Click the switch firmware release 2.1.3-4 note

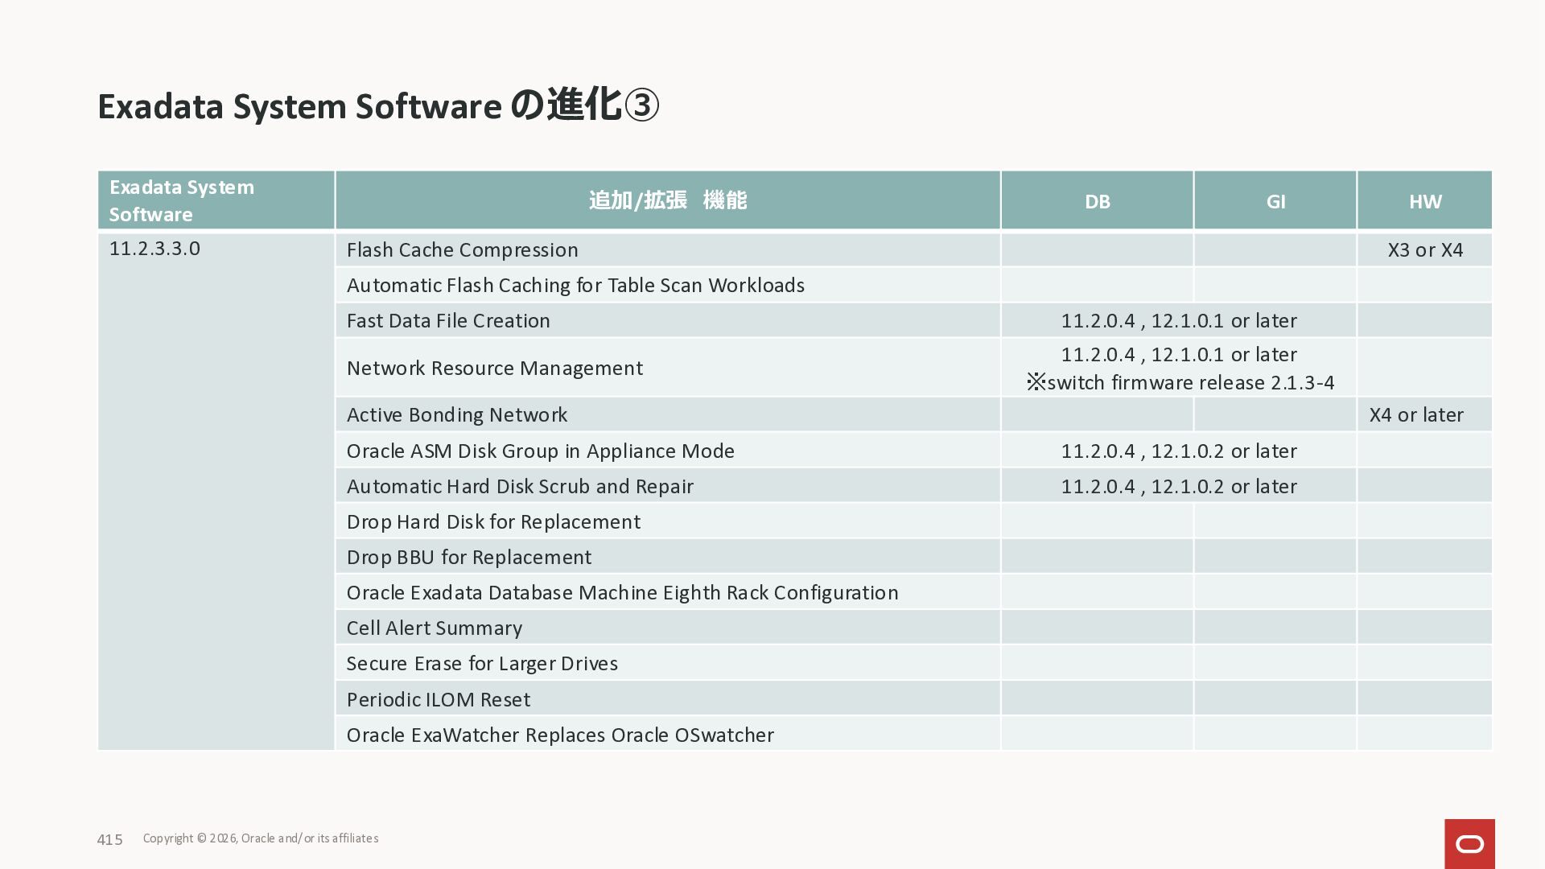click(x=1180, y=383)
